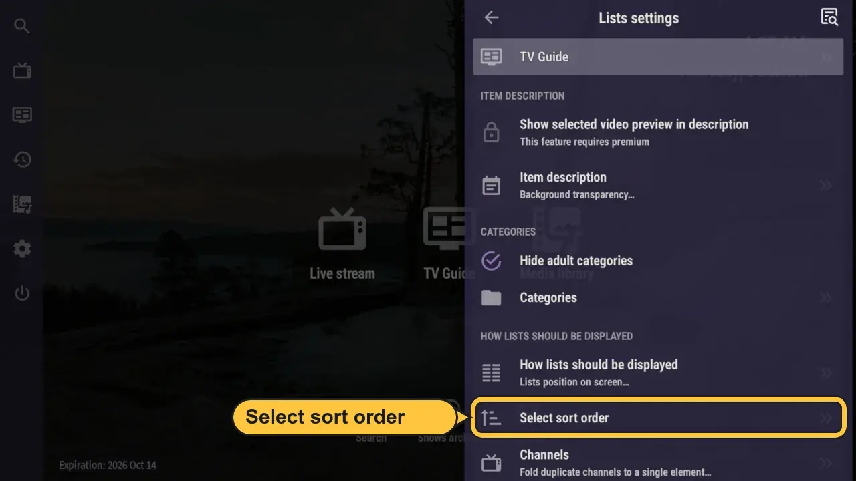
Task: Go back from Lists settings
Action: [x=492, y=18]
